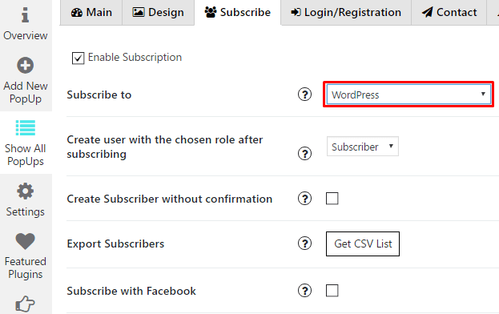Viewport: 499px width, 314px height.
Task: Open the Settings gear icon
Action: [x=25, y=191]
